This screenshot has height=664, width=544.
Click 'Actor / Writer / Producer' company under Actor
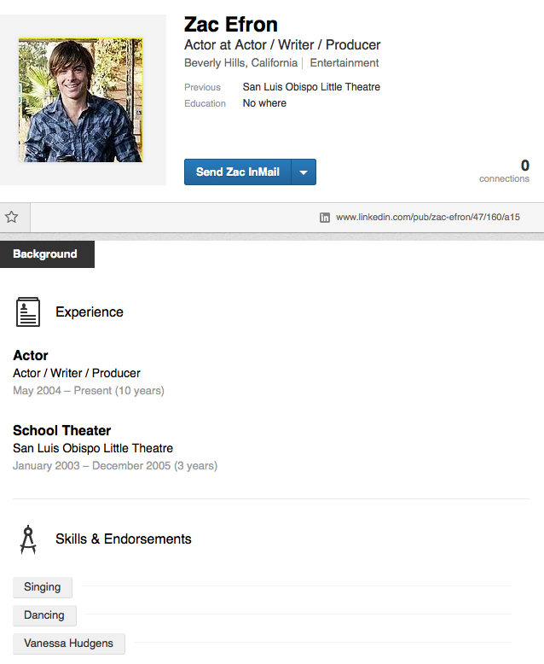pos(77,373)
